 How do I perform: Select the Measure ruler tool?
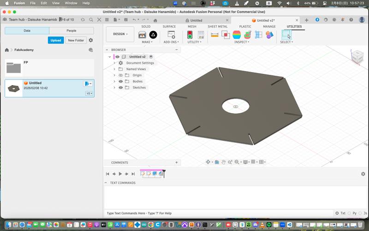click(214, 35)
